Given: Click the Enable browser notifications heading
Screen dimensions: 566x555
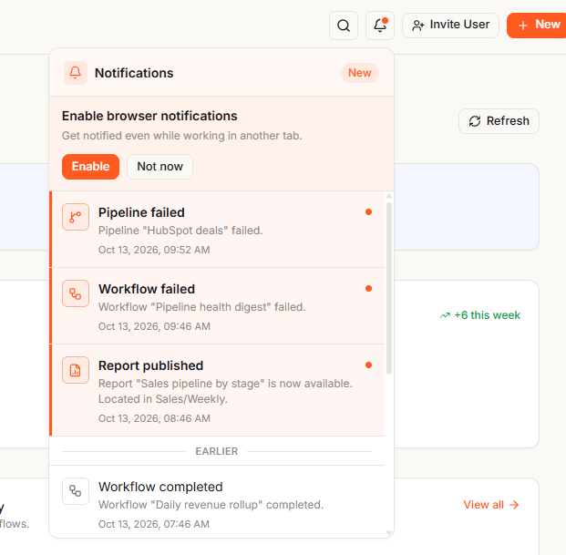Looking at the screenshot, I should 149,117.
